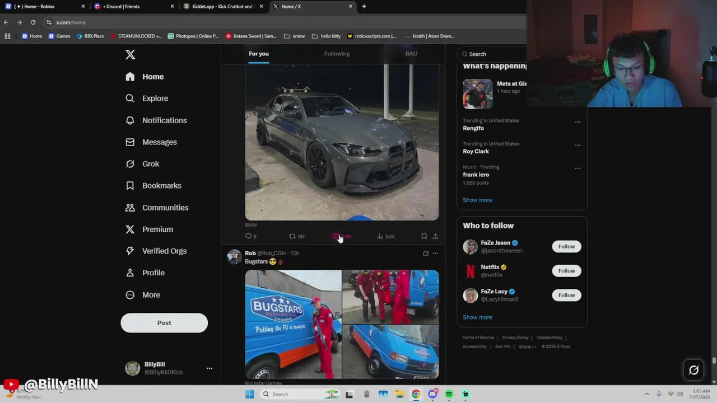Reload the page
The width and height of the screenshot is (717, 403).
point(33,22)
